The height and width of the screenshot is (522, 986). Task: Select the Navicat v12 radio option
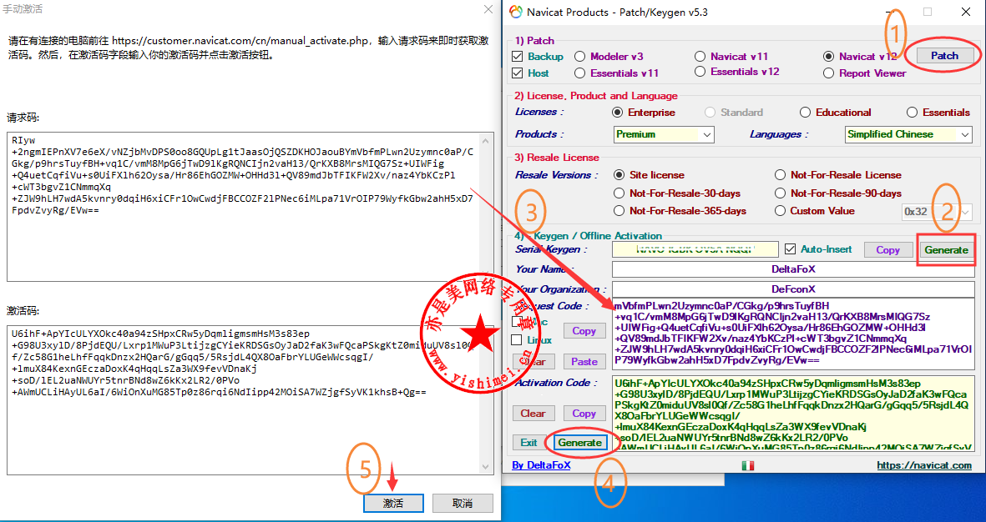pos(829,57)
